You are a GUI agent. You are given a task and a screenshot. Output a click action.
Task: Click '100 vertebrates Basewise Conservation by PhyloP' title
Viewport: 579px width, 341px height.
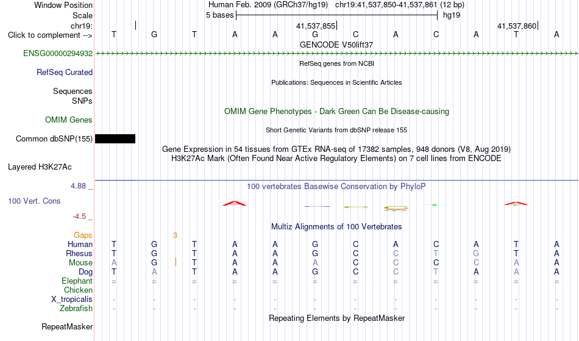pos(336,187)
